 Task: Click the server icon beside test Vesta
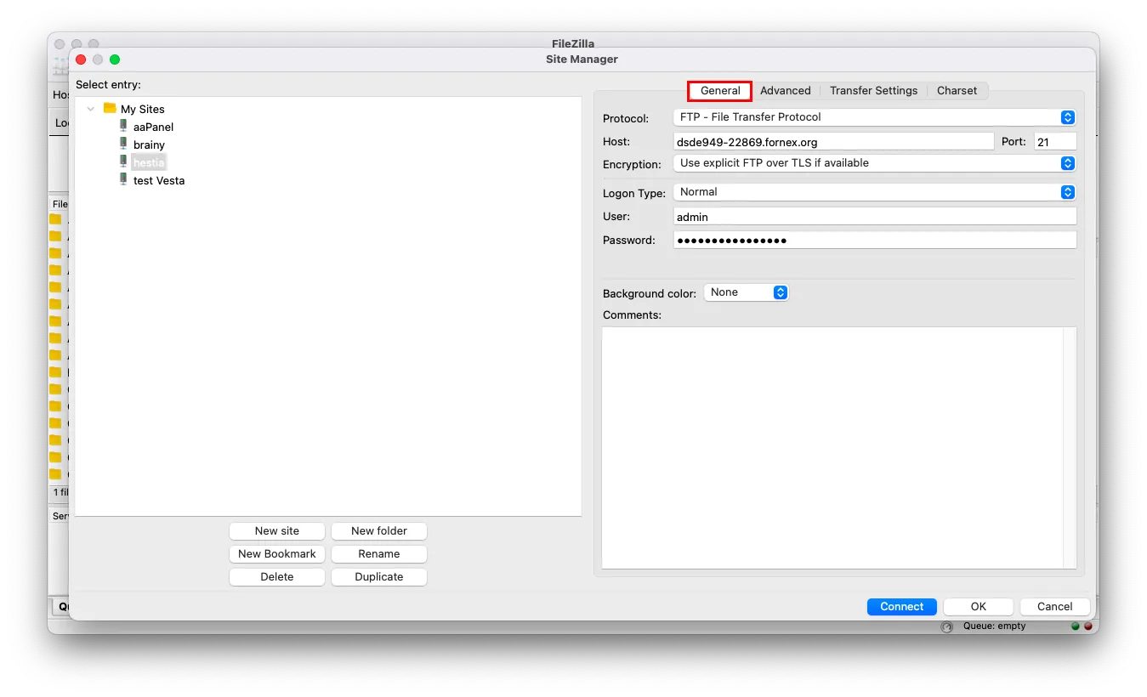click(x=123, y=179)
